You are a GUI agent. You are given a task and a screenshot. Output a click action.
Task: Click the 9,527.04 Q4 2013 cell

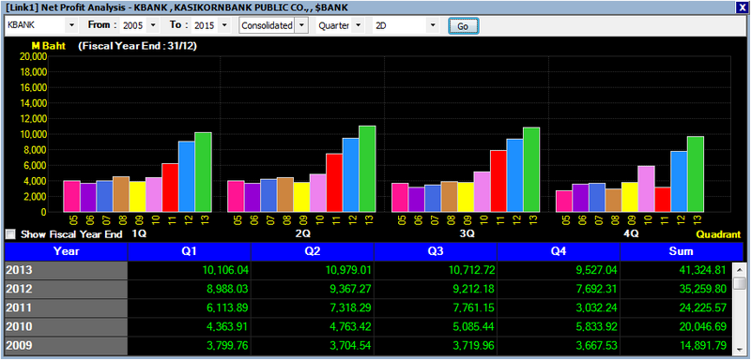pyautogui.click(x=559, y=271)
